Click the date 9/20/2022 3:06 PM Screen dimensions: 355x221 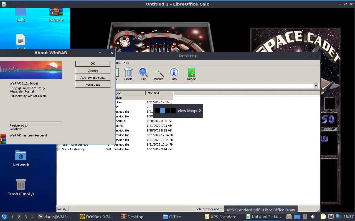[159, 121]
